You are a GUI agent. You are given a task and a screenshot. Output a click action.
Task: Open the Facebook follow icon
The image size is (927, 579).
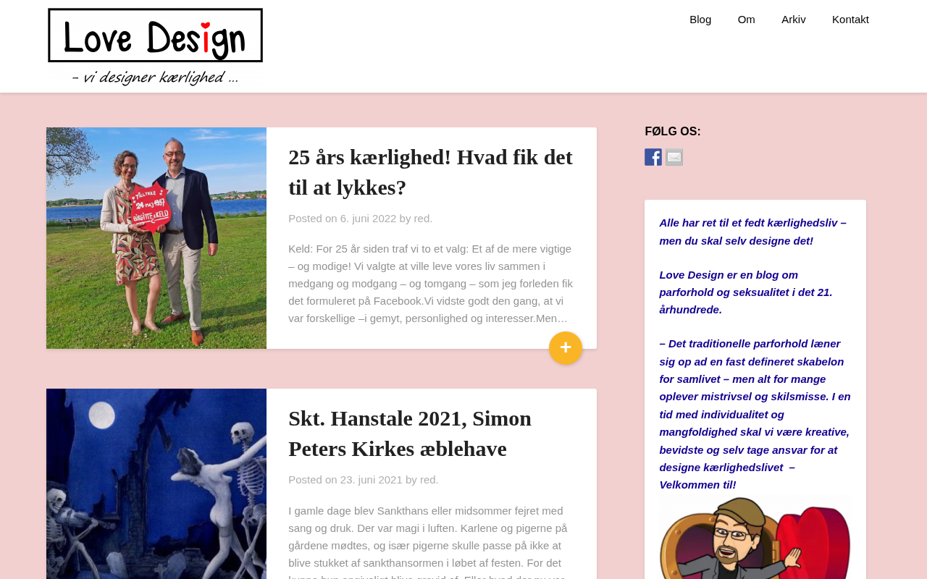pos(653,157)
